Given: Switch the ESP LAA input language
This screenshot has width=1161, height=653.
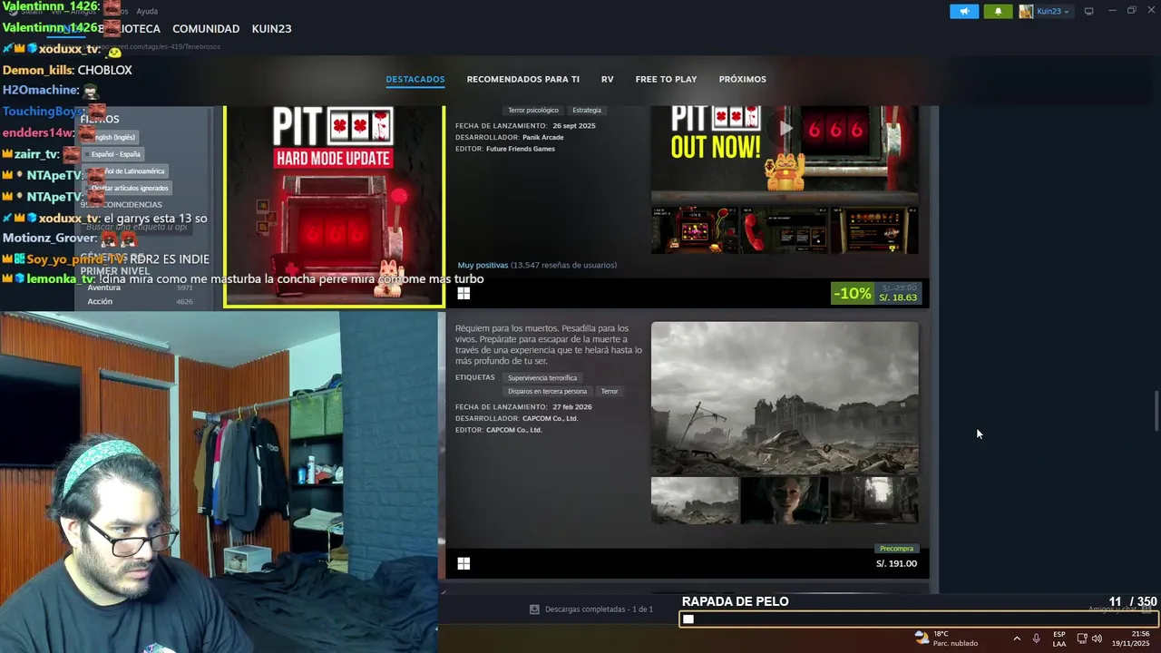Looking at the screenshot, I should coord(1059,638).
